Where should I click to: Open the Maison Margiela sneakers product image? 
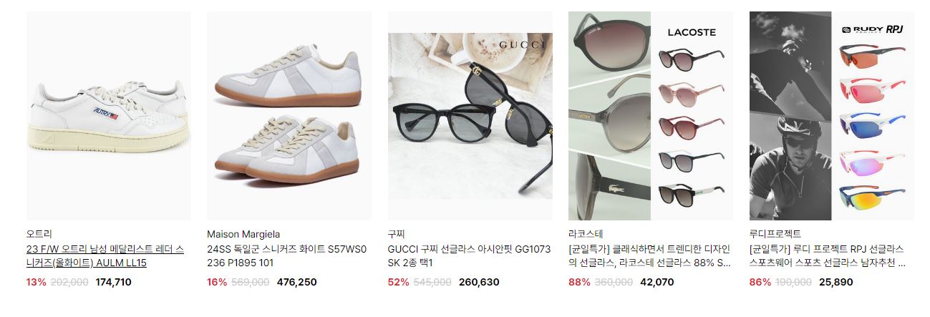[x=289, y=116]
